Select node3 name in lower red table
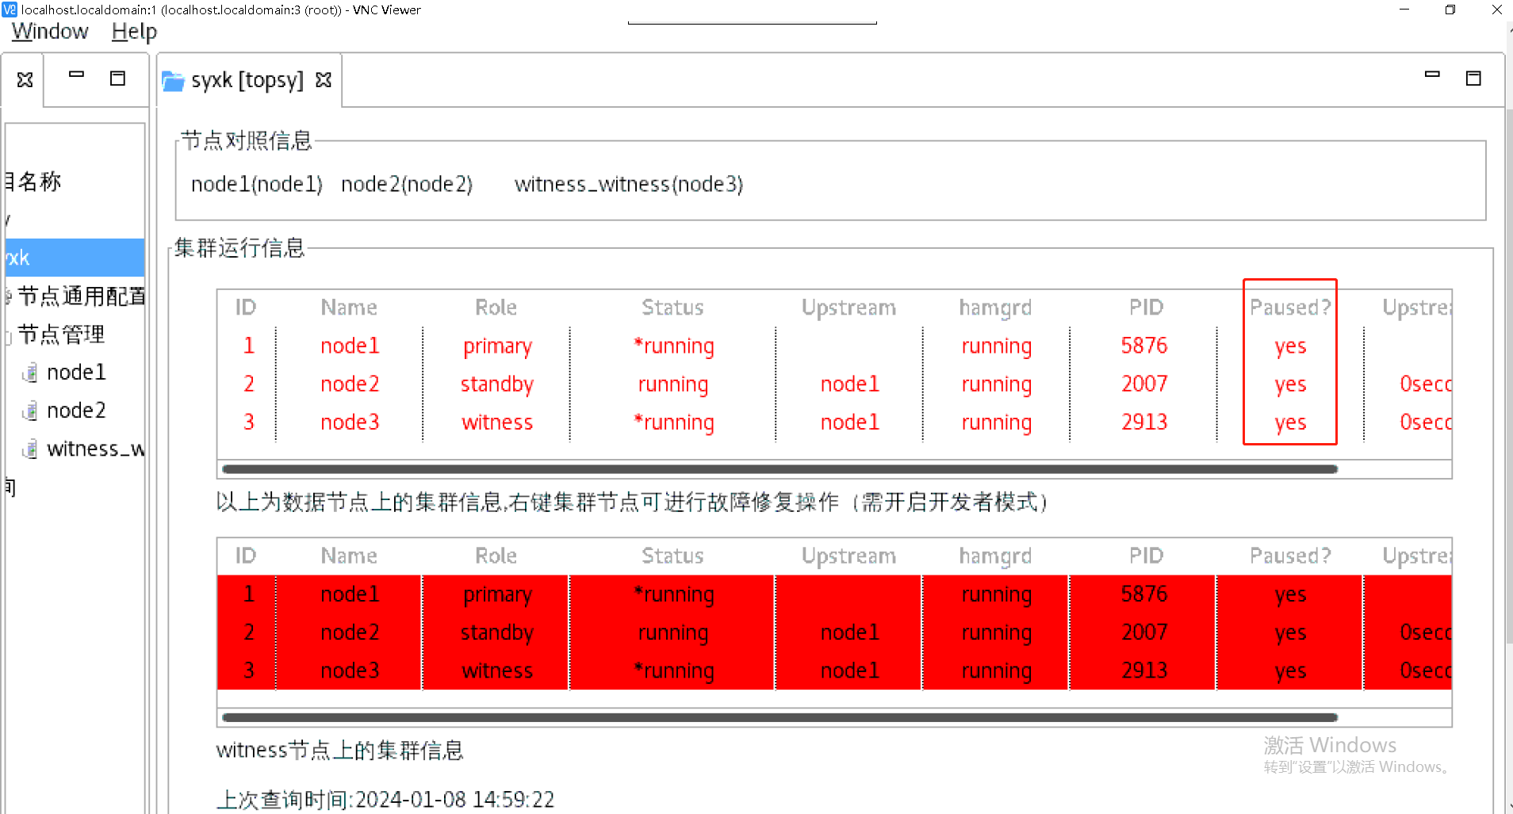Viewport: 1513px width, 814px height. 350,671
